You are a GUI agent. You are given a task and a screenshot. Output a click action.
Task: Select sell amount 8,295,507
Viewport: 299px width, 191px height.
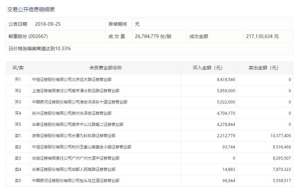282,158
